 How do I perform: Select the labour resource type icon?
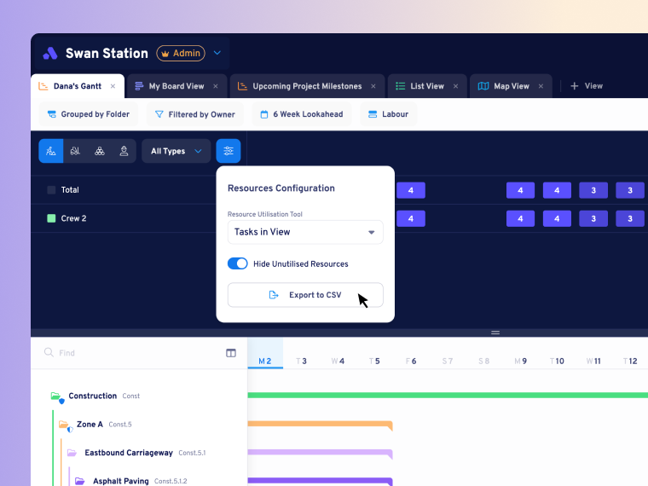(x=51, y=151)
